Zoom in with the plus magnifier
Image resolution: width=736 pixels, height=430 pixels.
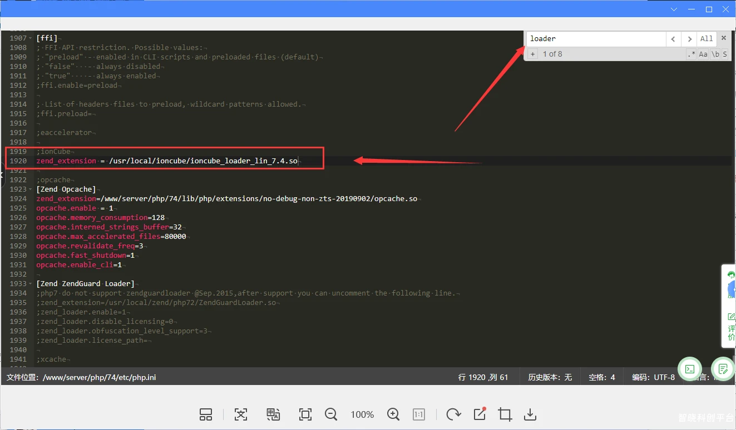point(393,414)
